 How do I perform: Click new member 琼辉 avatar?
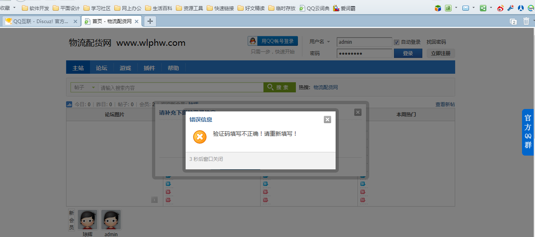click(x=88, y=220)
